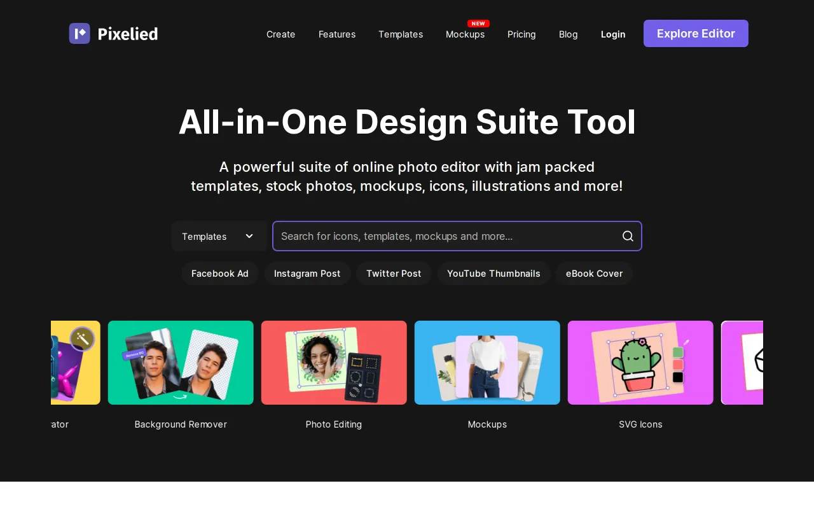The height and width of the screenshot is (509, 814).
Task: Visit the Blog link
Action: click(569, 34)
